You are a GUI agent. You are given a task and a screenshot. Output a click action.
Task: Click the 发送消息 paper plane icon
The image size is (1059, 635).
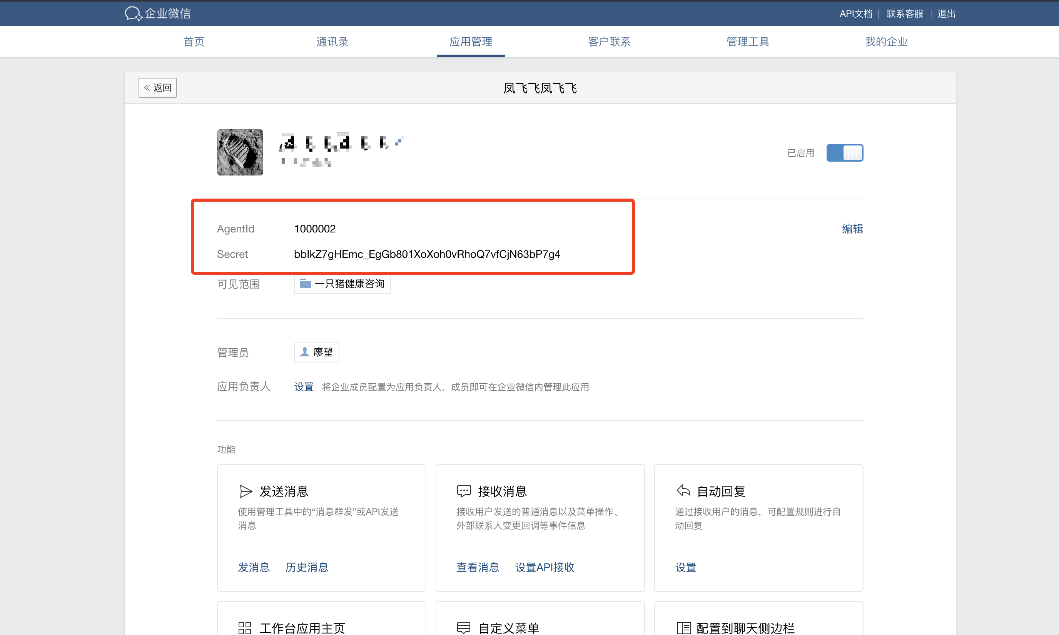point(246,491)
